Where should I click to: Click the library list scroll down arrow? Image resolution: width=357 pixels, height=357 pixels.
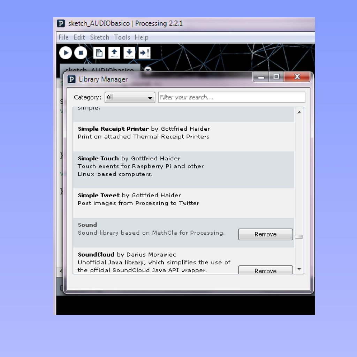pyautogui.click(x=299, y=269)
